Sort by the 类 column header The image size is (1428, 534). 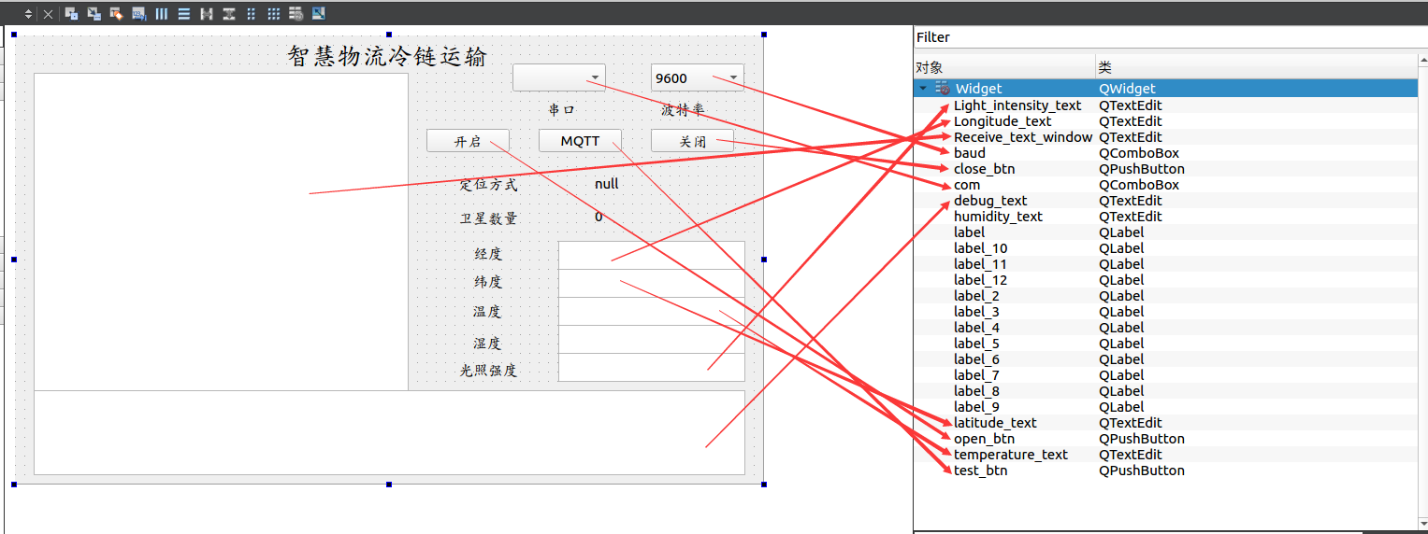[1257, 67]
